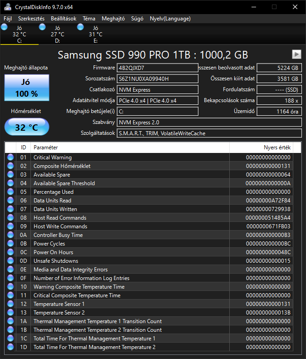Screen dimensions: 306x359
Task: Click status orb of Host Read Commands row
Action: pyautogui.click(x=10, y=217)
